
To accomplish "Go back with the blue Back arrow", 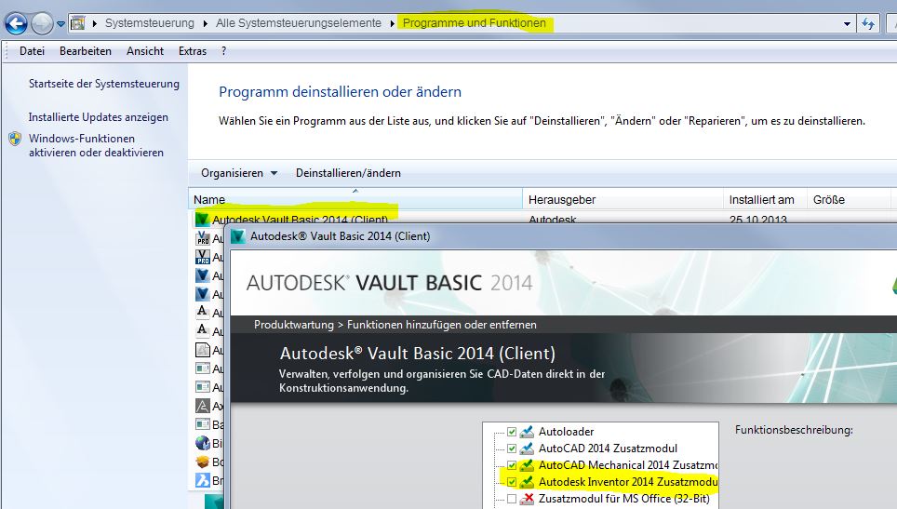I will pos(16,23).
